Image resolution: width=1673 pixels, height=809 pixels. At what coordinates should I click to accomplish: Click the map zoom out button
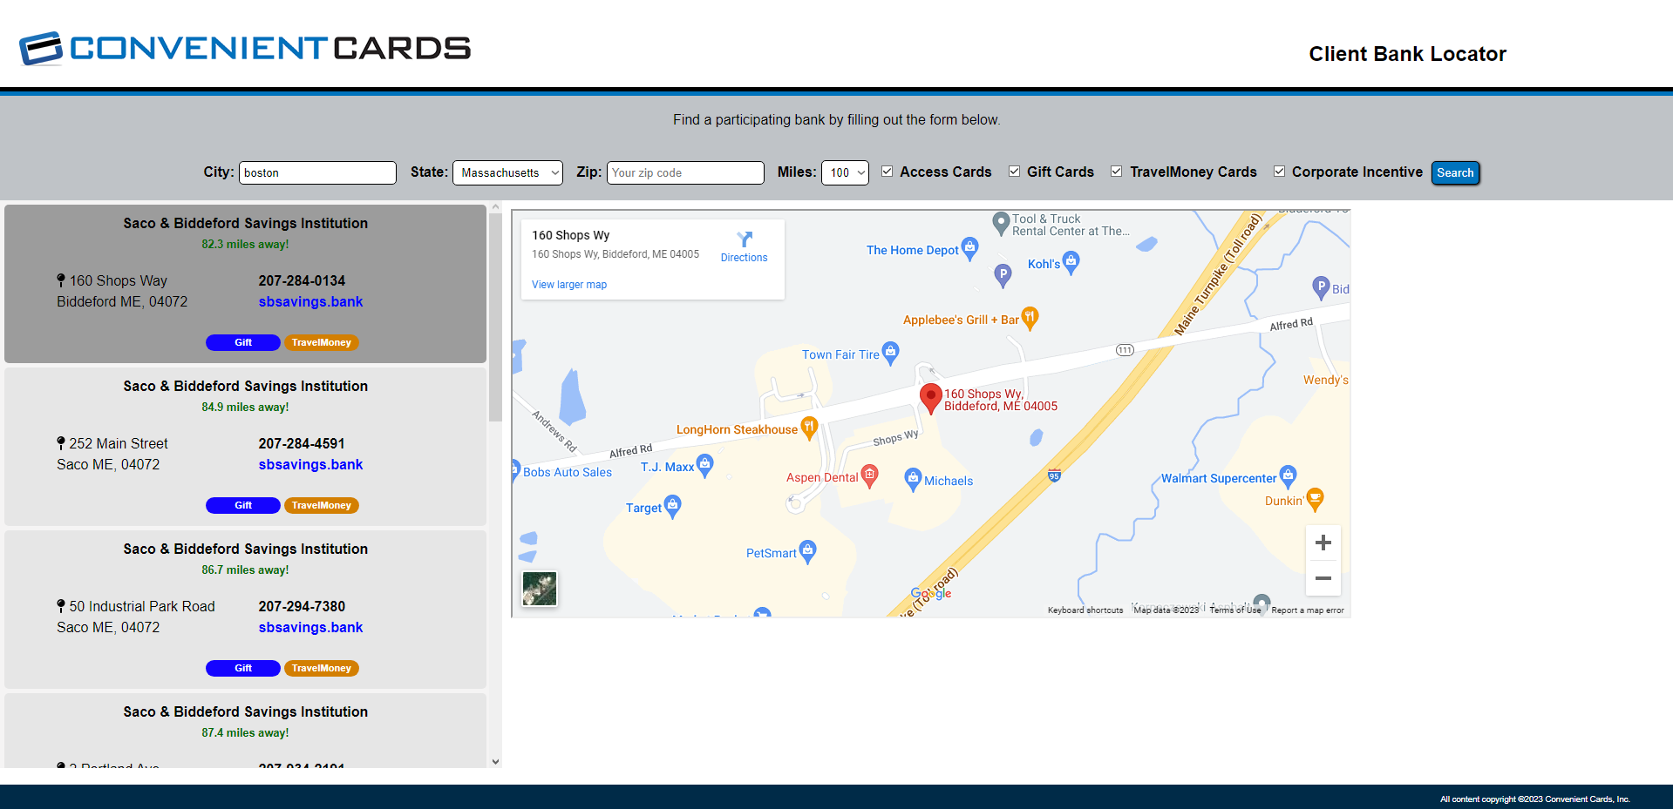[1323, 577]
